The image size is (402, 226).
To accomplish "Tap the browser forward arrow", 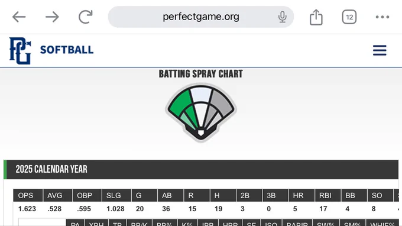I will pos(52,17).
